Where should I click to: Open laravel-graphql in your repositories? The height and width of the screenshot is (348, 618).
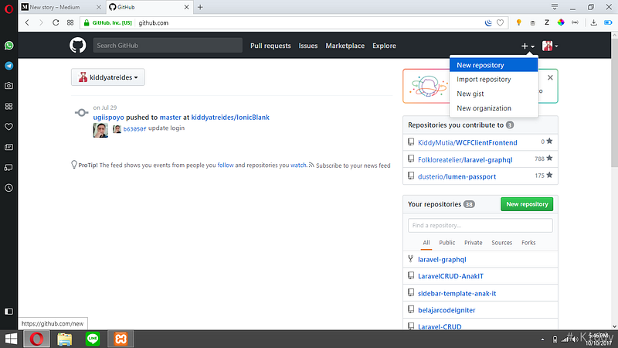pyautogui.click(x=442, y=259)
